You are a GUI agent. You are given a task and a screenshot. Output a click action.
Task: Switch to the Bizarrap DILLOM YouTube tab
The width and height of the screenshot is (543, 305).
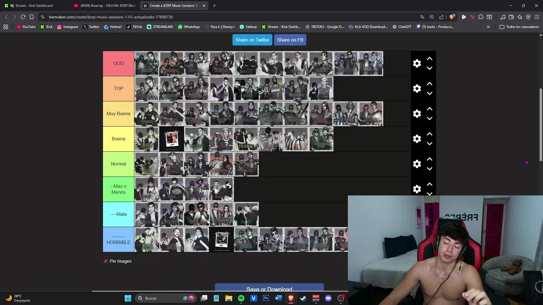coord(104,6)
